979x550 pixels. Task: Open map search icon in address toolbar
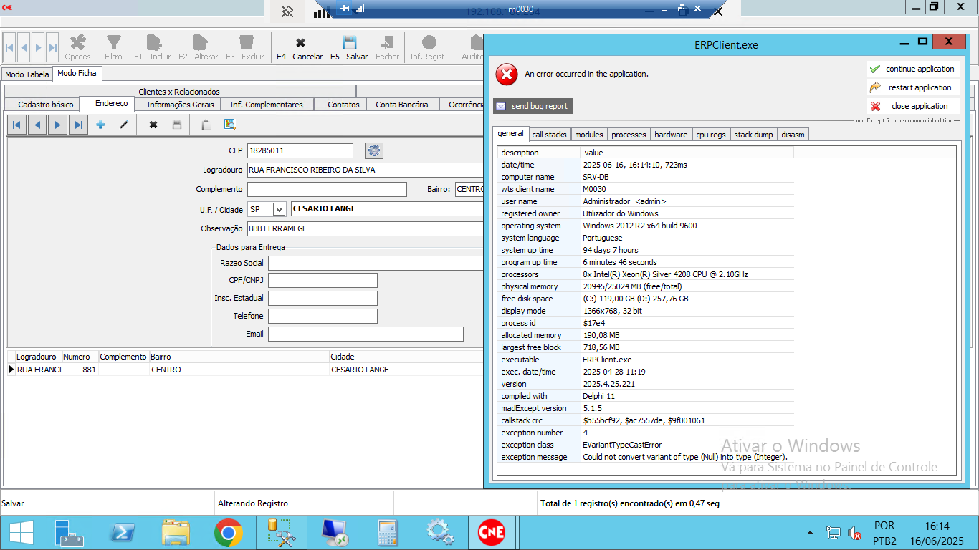tap(229, 125)
